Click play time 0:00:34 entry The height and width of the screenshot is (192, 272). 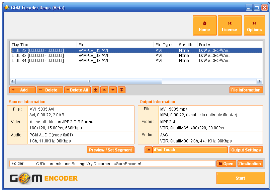tap(38, 60)
